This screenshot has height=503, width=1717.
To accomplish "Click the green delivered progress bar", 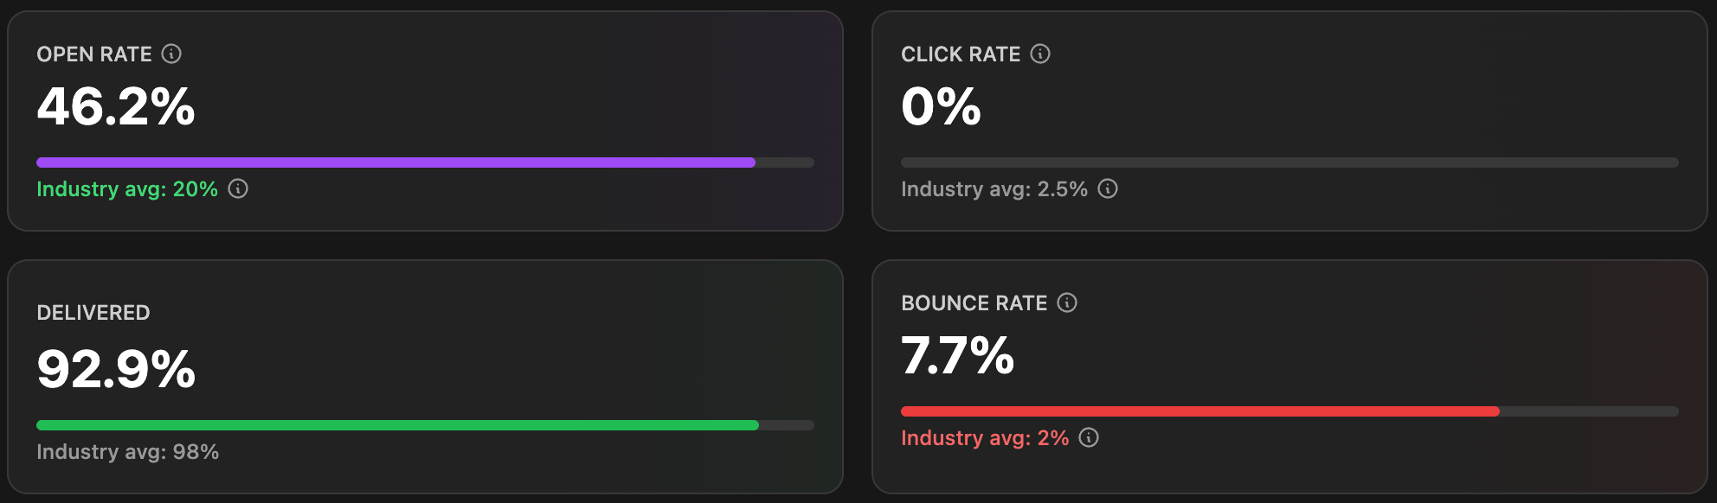I will 397,425.
